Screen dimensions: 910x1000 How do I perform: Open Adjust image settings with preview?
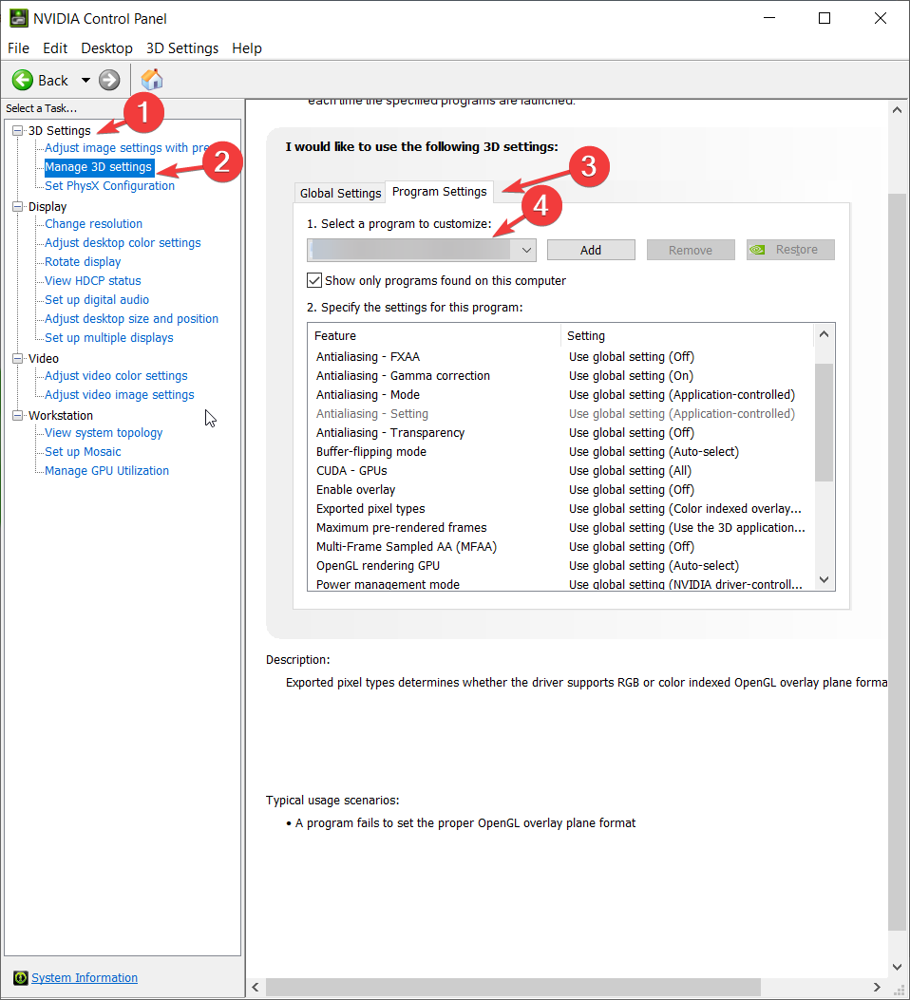(x=127, y=148)
